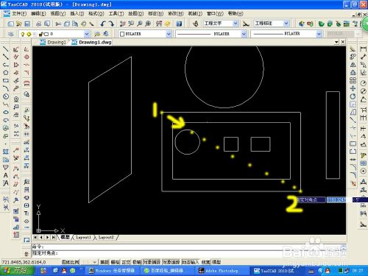Open the first BYLAYER linetype dropdown
368x276 pixels.
point(244,34)
